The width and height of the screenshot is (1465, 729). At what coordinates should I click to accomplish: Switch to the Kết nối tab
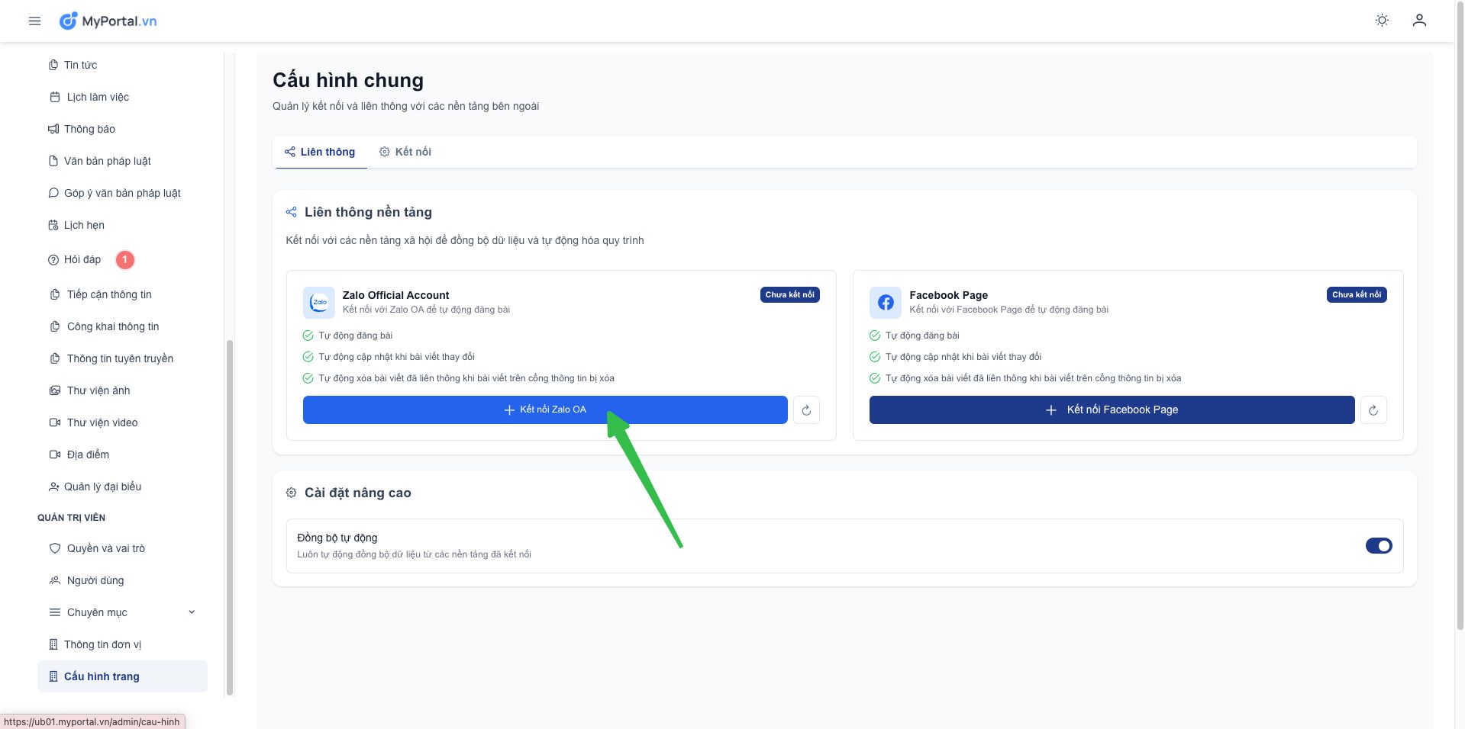[405, 152]
